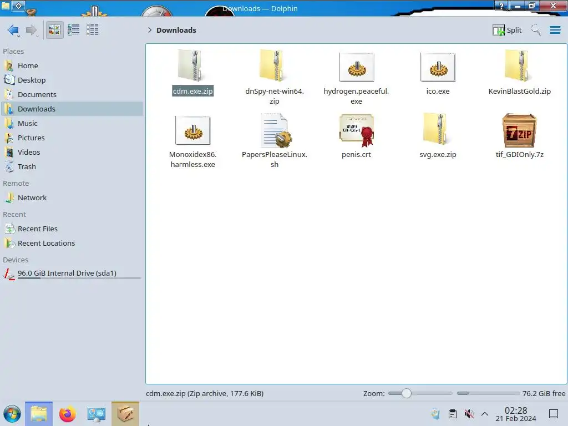The width and height of the screenshot is (568, 426).
Task: Click the 76.2 GiB free label
Action: pos(544,394)
